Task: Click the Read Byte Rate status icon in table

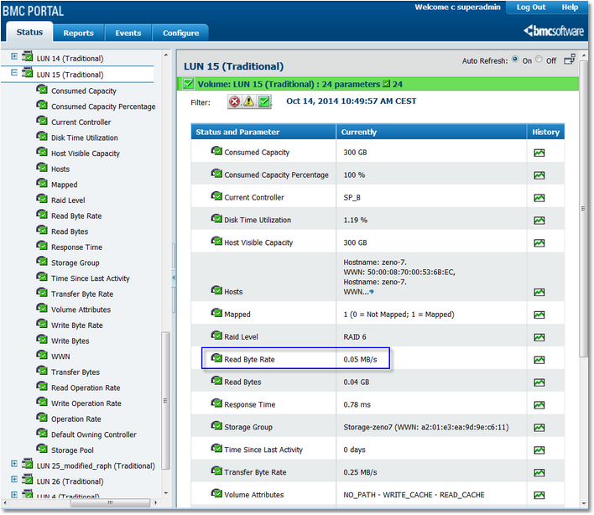Action: point(216,358)
